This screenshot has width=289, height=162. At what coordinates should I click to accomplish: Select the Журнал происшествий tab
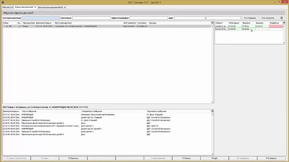coord(24,7)
